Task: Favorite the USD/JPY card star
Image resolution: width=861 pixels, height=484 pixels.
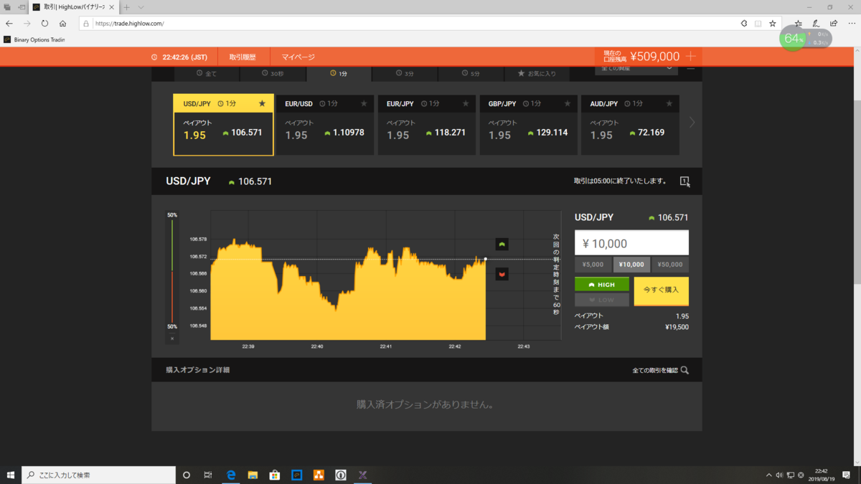Action: click(x=262, y=104)
